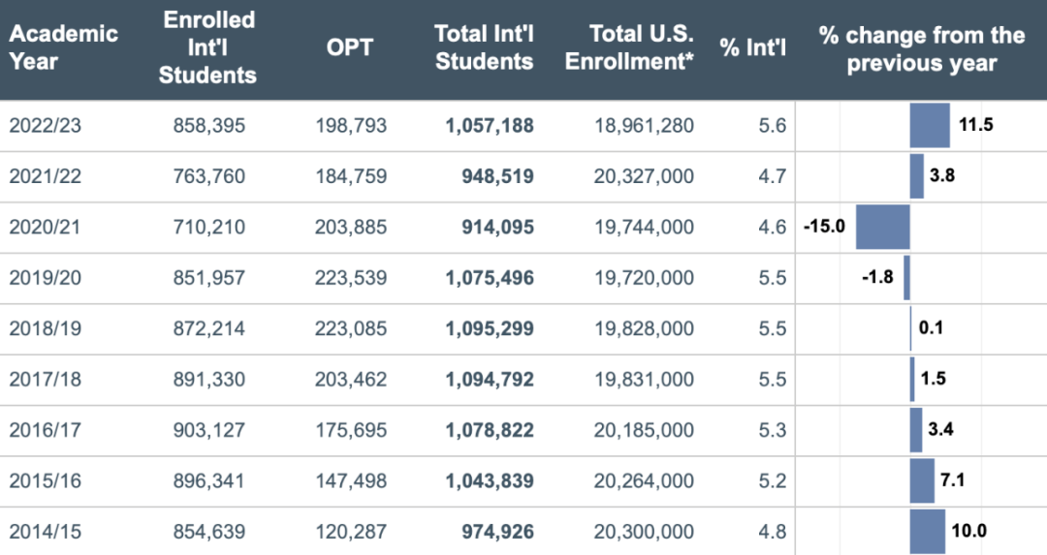Click Total U.S. Enrollment* header
Screen dimensions: 1047x555
630,47
